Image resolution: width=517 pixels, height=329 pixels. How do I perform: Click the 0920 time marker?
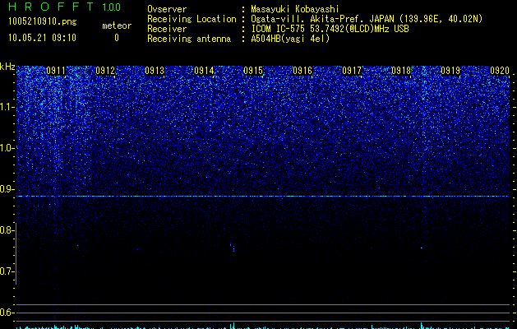coord(500,71)
